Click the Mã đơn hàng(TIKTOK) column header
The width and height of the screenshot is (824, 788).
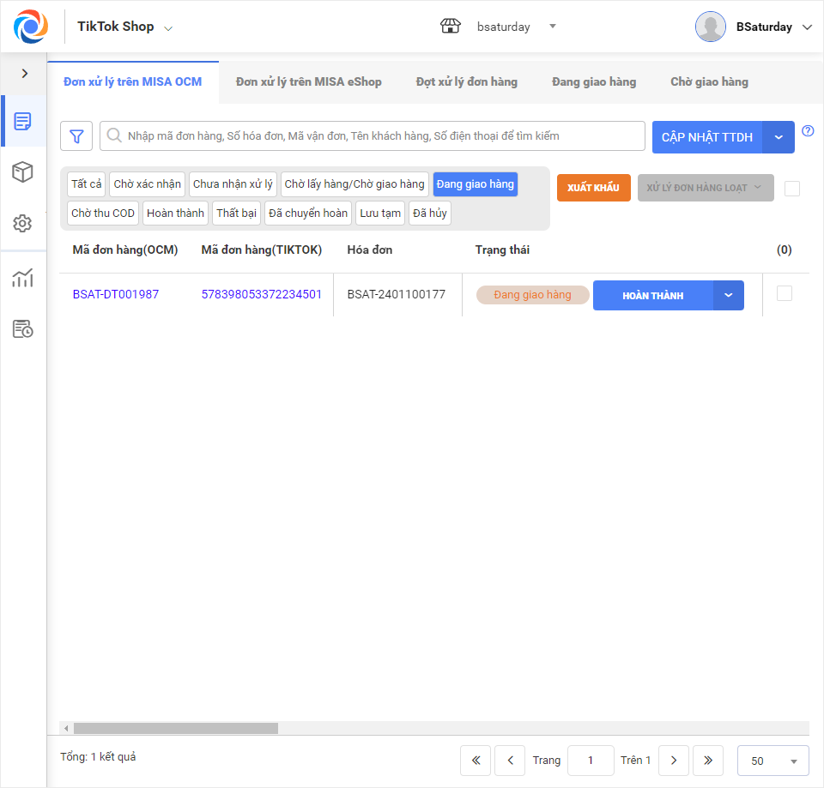coord(261,250)
